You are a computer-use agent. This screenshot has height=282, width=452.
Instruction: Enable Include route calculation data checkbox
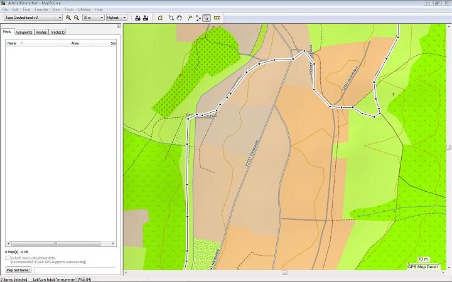coord(8,258)
